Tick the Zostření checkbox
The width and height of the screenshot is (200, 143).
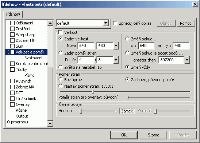click(x=12, y=29)
